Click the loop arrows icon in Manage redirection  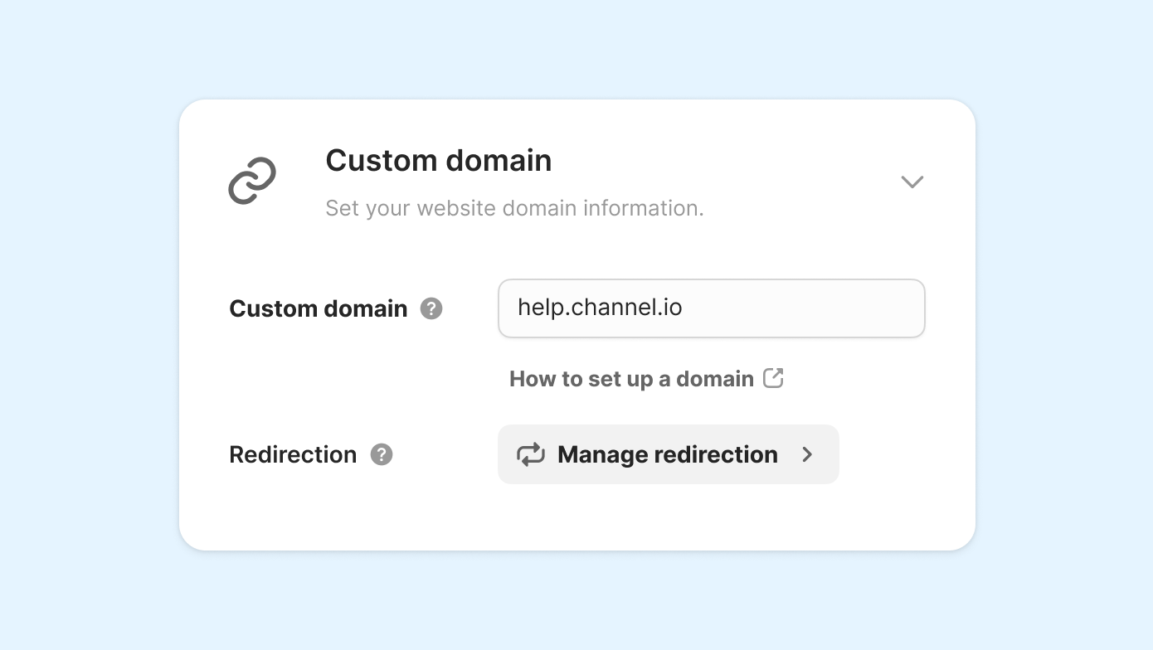pos(531,454)
